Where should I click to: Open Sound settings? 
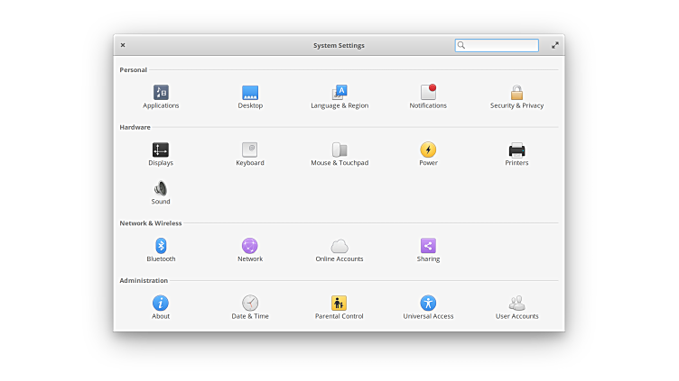click(x=161, y=189)
